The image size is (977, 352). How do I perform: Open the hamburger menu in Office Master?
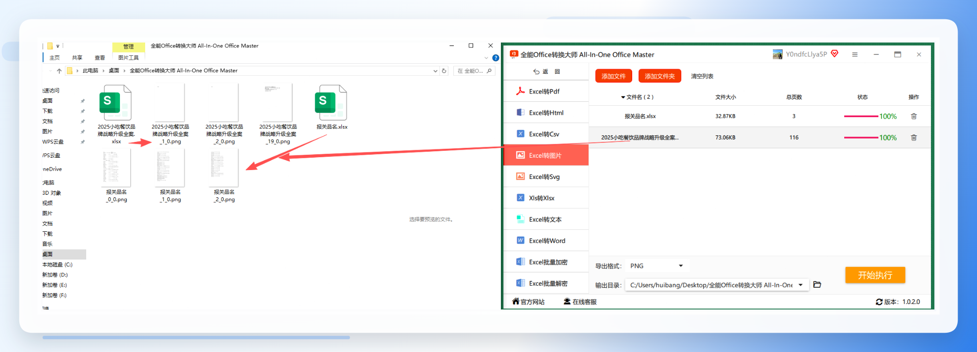[x=855, y=54]
